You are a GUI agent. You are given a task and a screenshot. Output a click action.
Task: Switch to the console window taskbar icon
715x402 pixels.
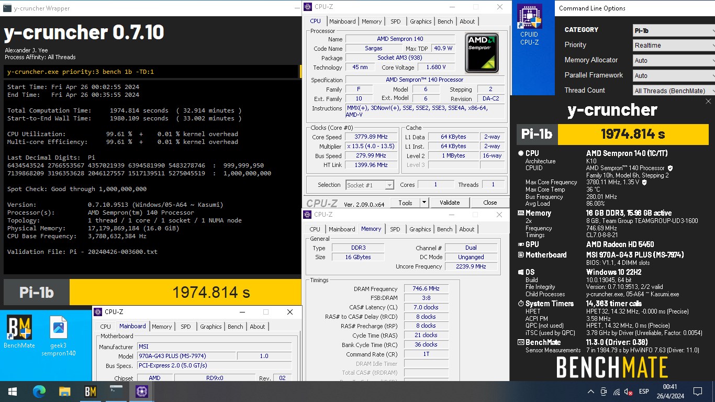pyautogui.click(x=116, y=391)
